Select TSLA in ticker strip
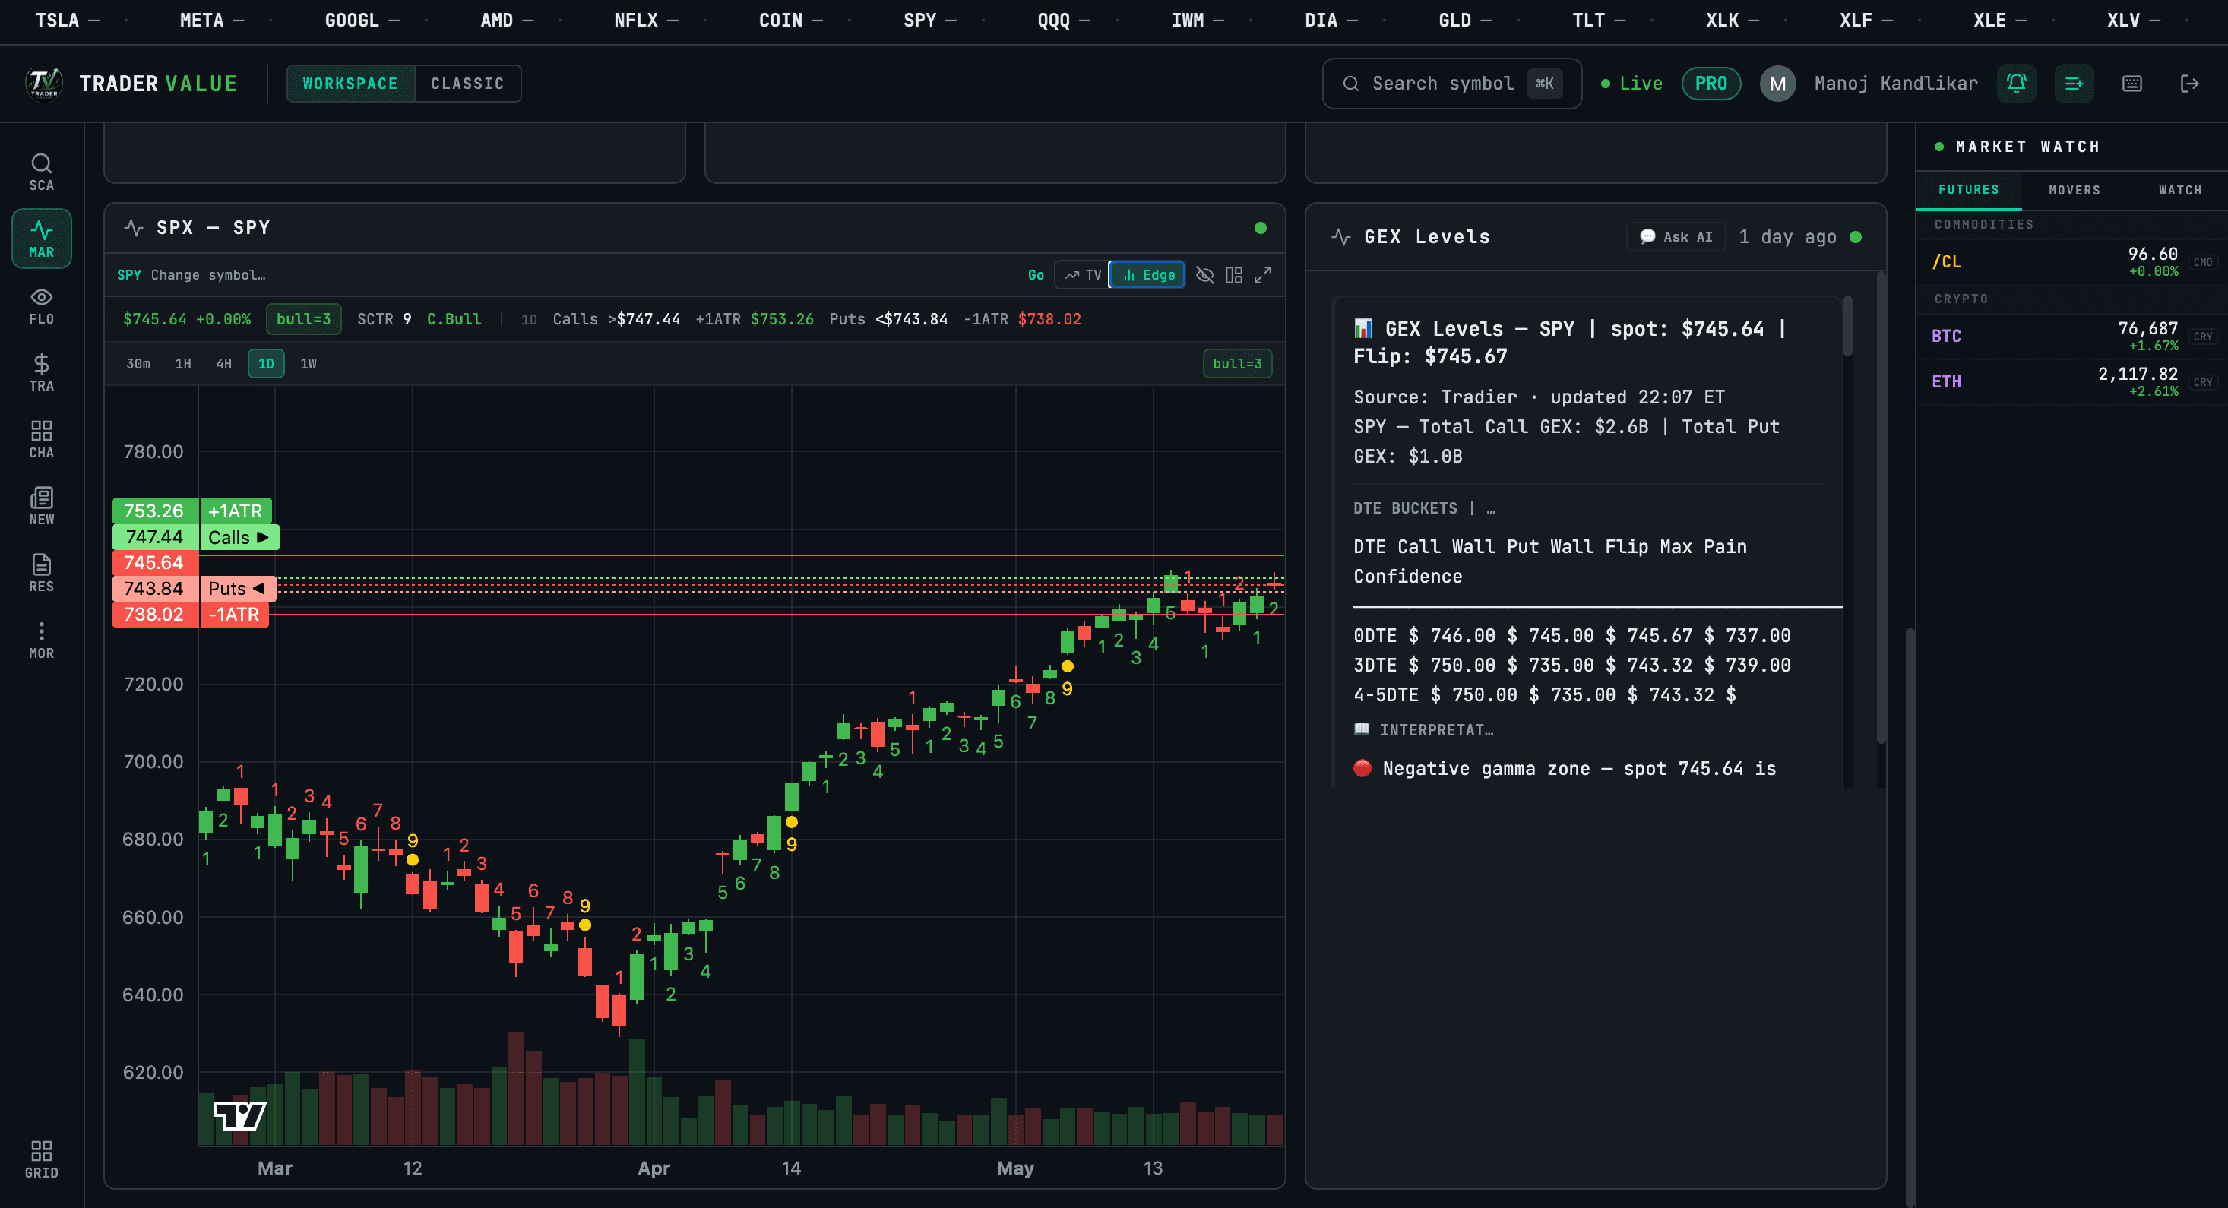The image size is (2228, 1208). coord(57,20)
